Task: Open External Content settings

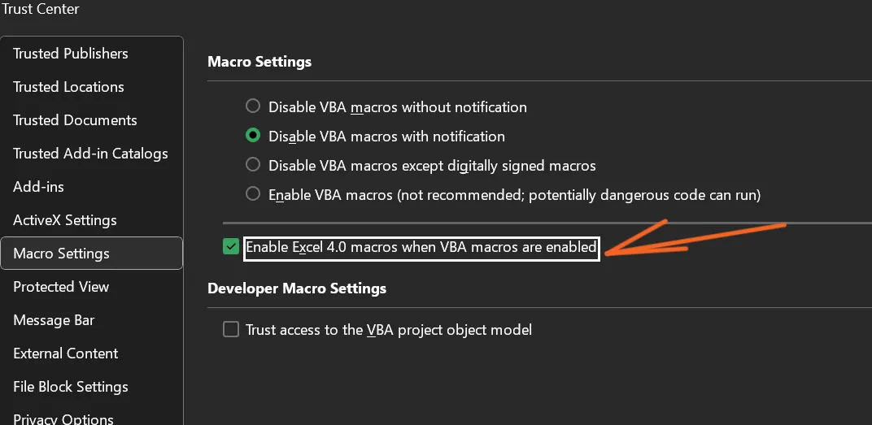Action: [x=66, y=353]
